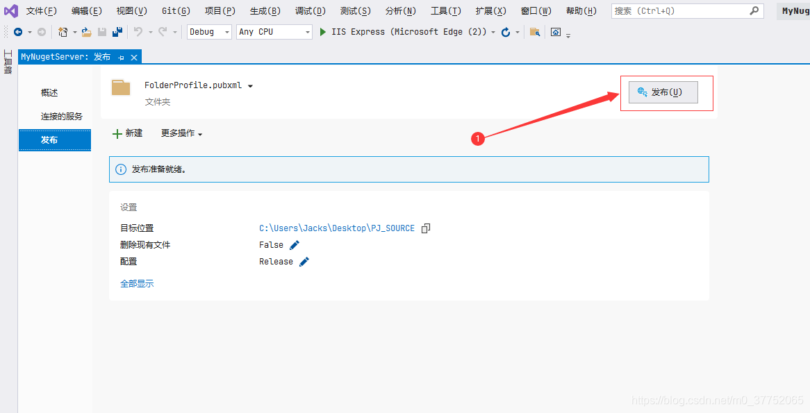Click the browser preview window icon
This screenshot has height=413, width=810.
pyautogui.click(x=556, y=32)
